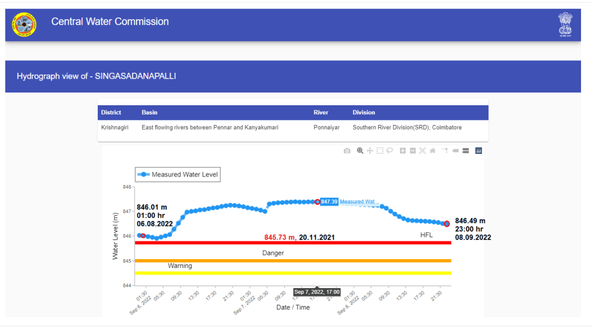Open the Plotly logo link in toolbar
592x328 pixels.
coord(479,151)
